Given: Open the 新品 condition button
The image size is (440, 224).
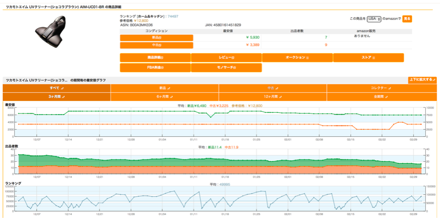Looking at the screenshot, I should point(157,38).
